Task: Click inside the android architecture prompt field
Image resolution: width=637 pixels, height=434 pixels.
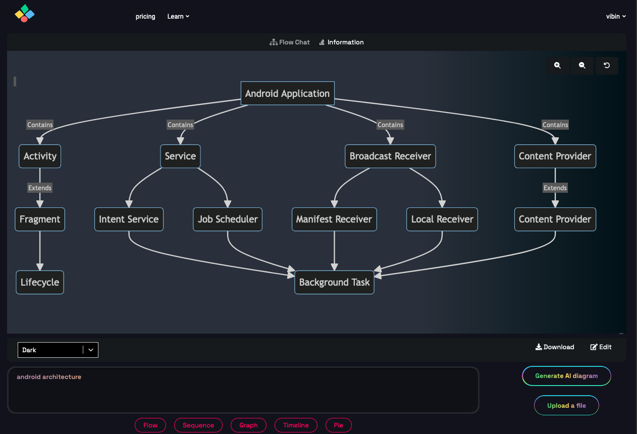Action: click(x=242, y=389)
